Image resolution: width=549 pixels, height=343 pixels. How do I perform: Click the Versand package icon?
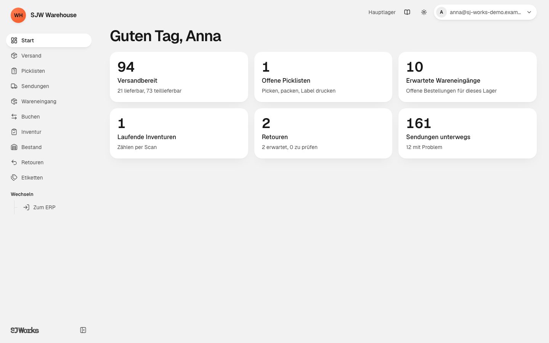14,56
